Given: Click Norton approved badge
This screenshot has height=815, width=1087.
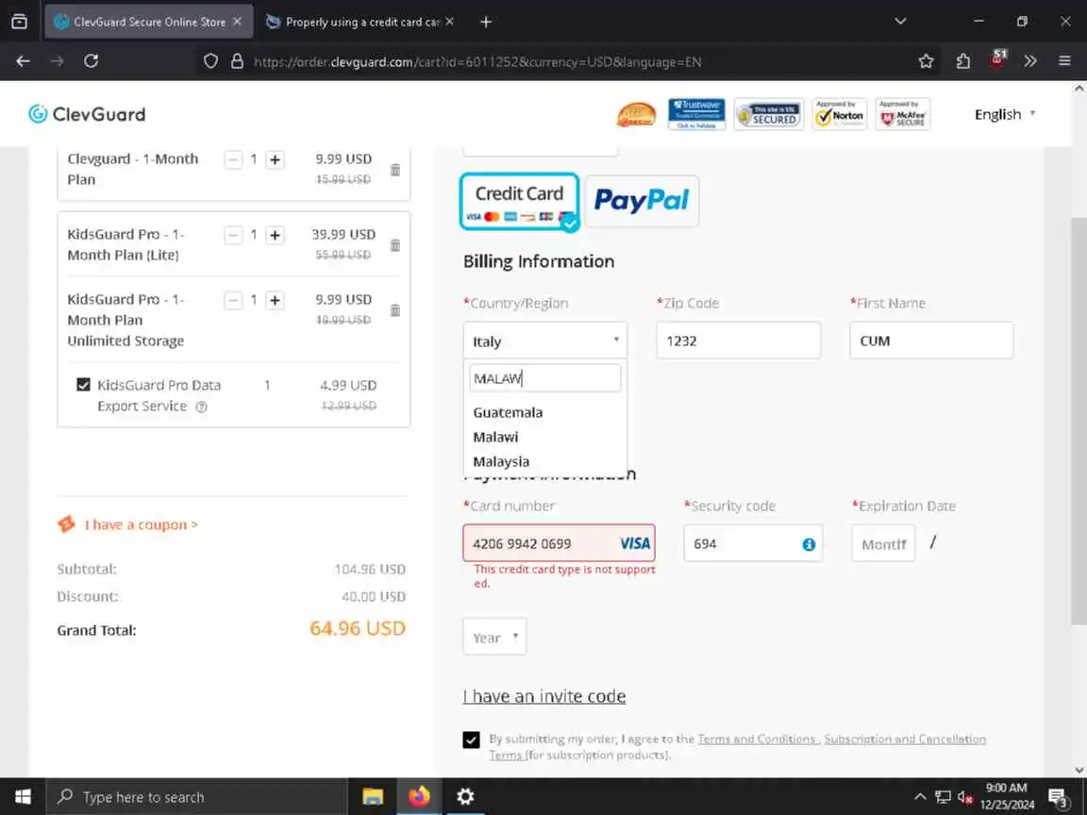Looking at the screenshot, I should pyautogui.click(x=839, y=114).
